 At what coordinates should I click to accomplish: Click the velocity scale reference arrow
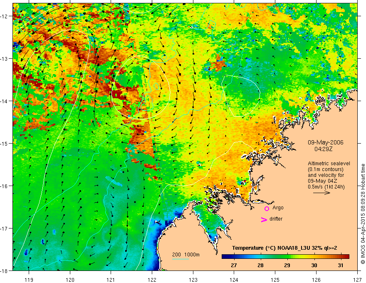321,193
